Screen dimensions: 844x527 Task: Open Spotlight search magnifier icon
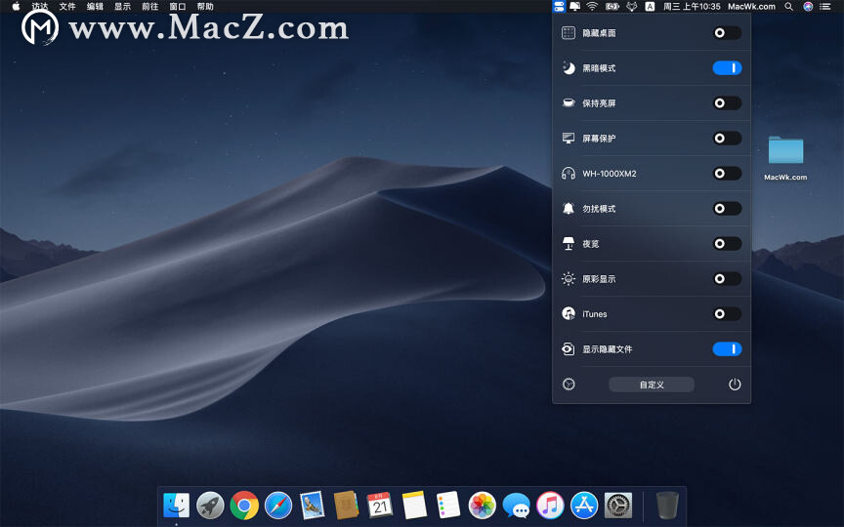click(788, 7)
